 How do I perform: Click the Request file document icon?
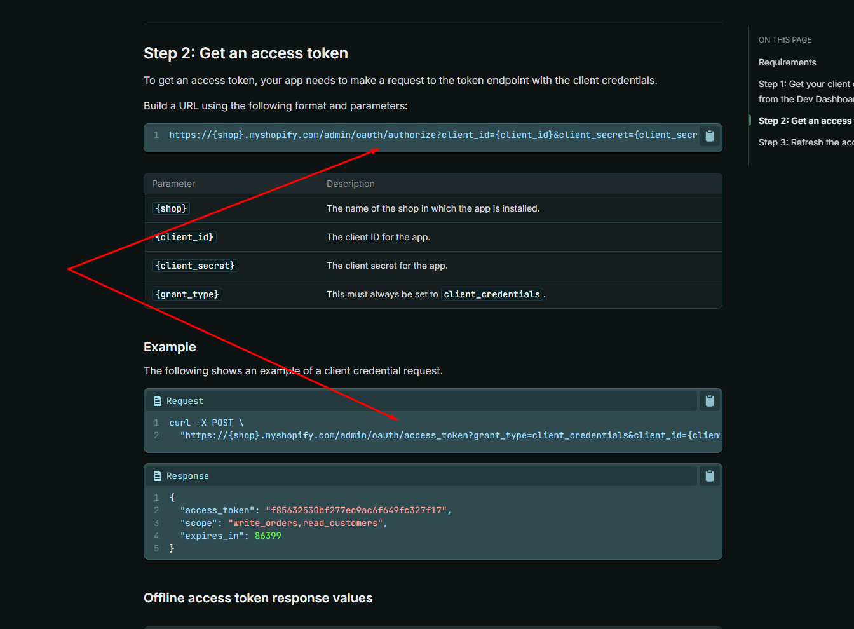[158, 401]
